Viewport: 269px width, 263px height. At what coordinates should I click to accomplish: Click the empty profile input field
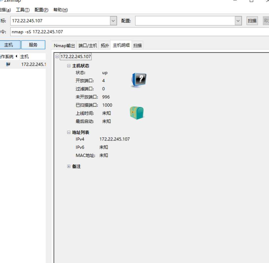[185, 21]
